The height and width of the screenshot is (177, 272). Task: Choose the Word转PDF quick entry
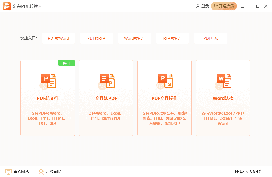(134, 38)
